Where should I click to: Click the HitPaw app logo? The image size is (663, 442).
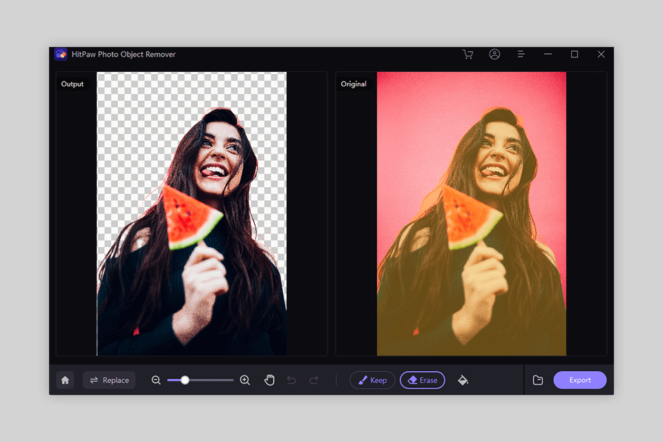point(61,54)
